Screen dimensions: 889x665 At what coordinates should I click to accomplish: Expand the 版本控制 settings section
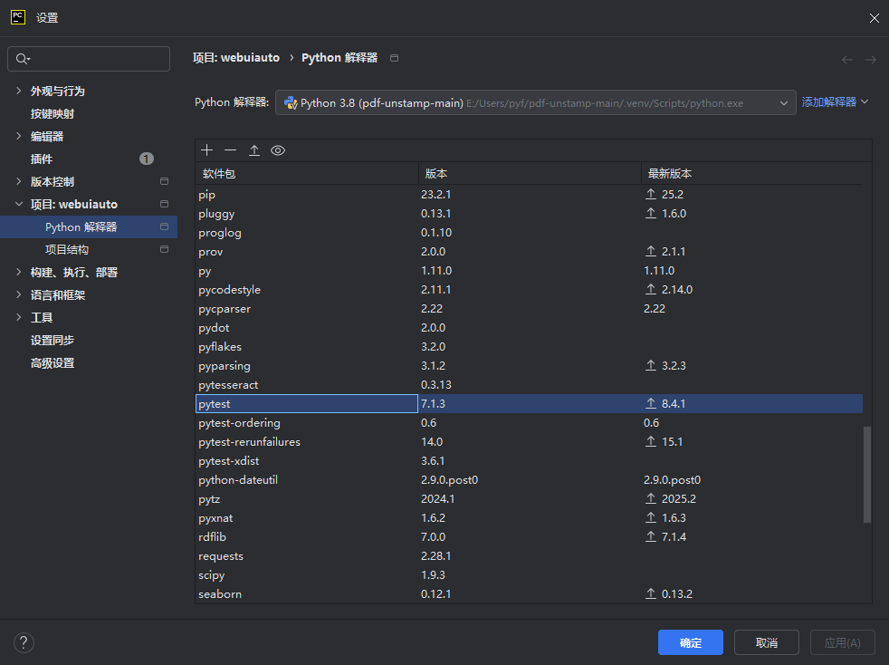(x=19, y=181)
